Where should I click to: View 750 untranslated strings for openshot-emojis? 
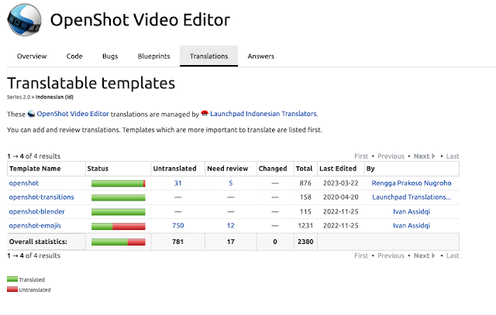[x=178, y=225]
